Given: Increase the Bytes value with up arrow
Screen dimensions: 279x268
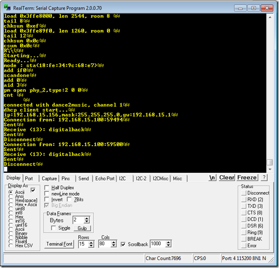Looking at the screenshot, I should pos(87,218).
